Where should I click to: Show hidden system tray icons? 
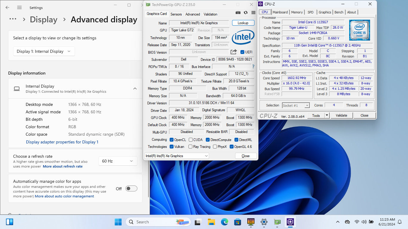(338, 222)
